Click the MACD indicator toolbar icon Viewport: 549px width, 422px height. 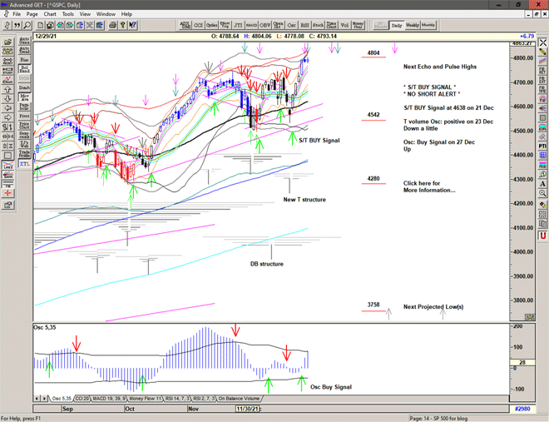coord(252,26)
